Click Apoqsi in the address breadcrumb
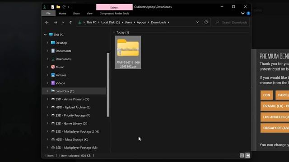Image resolution: width=289 pixels, height=162 pixels. 141,22
